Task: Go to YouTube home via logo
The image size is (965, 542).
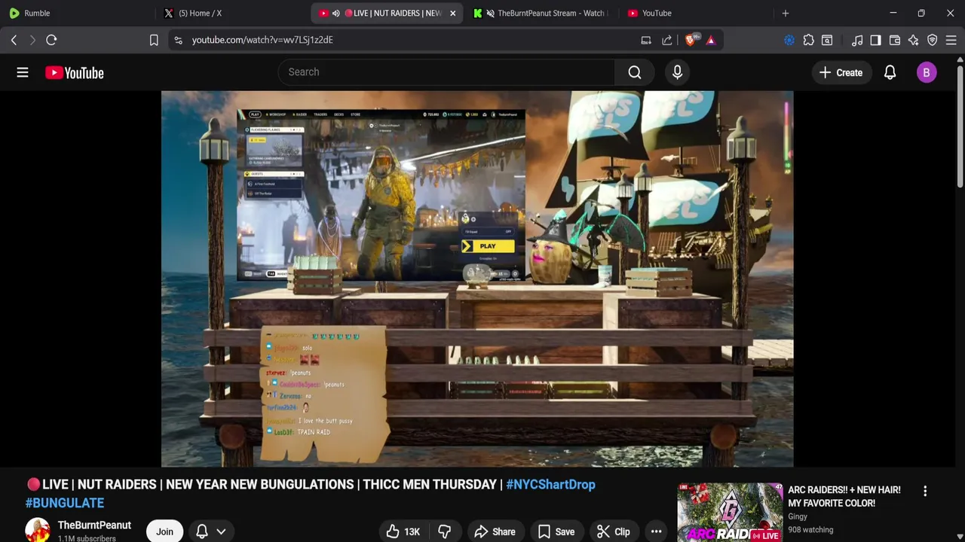Action: tap(74, 72)
